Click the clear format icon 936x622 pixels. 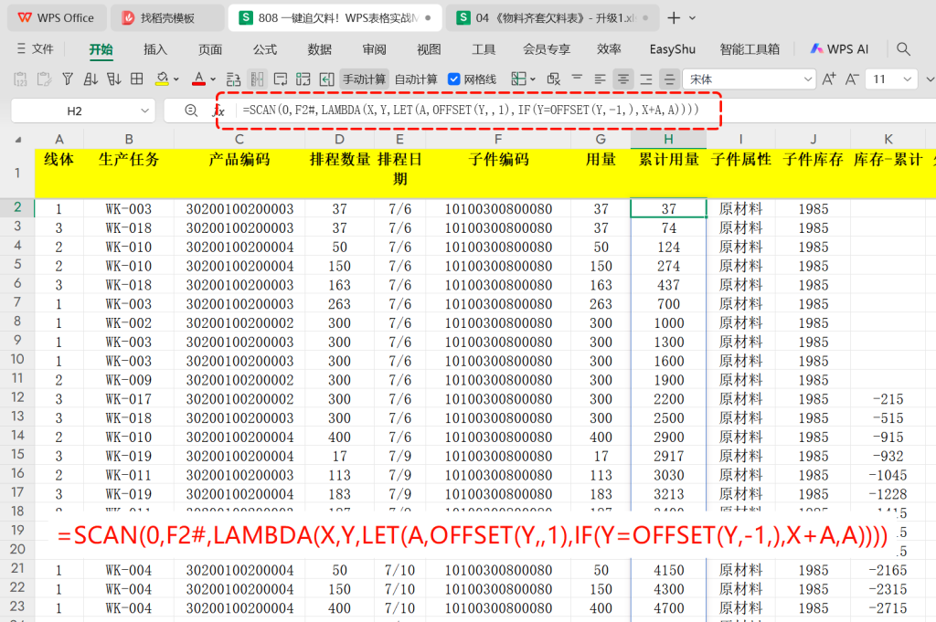(554, 79)
